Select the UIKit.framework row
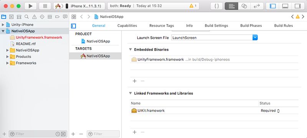307x138 pixels. 214,111
